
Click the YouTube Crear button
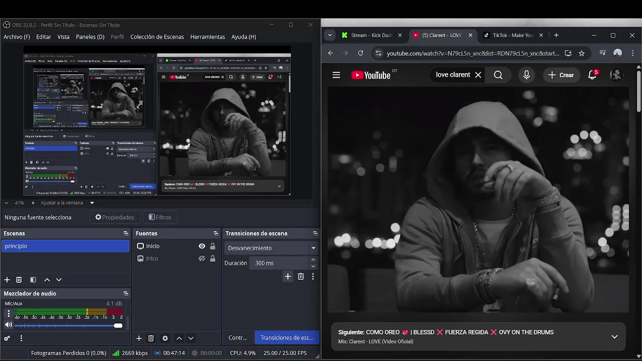[561, 75]
